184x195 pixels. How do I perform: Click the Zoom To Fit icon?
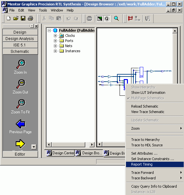coord(21,104)
